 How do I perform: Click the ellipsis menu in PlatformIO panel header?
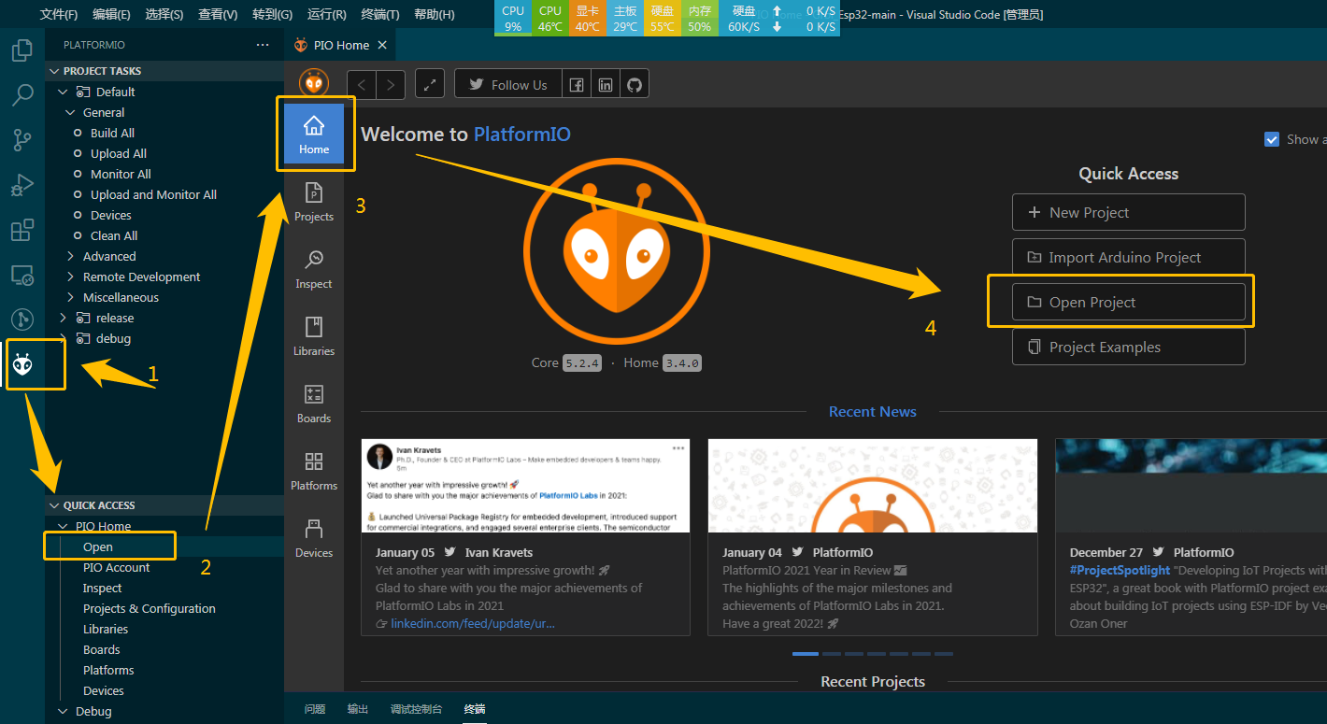click(x=263, y=45)
